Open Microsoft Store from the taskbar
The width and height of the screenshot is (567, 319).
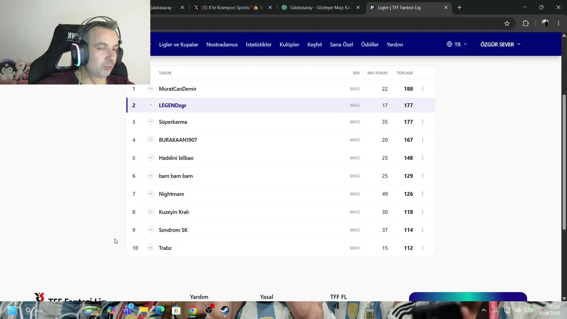(x=176, y=310)
